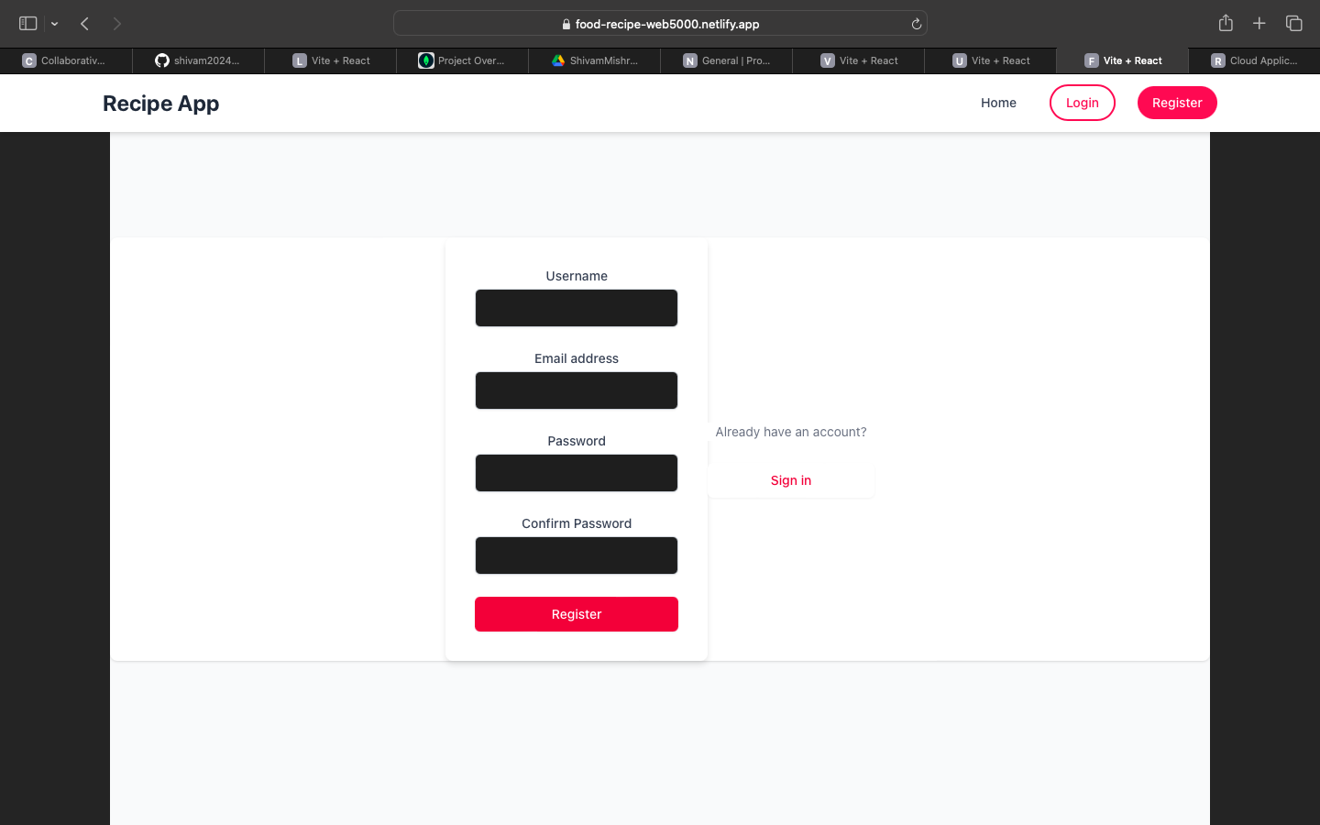The width and height of the screenshot is (1320, 825).
Task: Focus the Username input field
Action: pos(576,308)
